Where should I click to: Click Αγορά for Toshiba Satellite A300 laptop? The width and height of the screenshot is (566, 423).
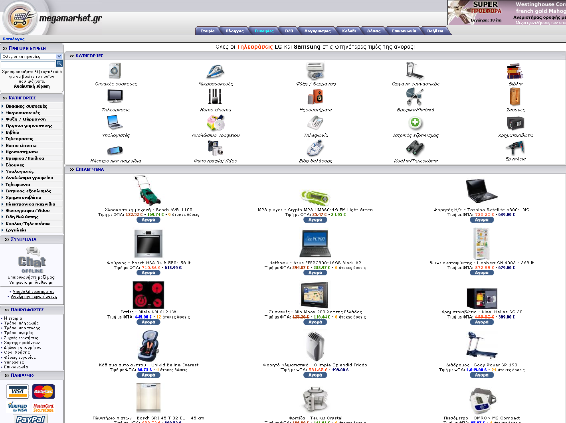482,220
